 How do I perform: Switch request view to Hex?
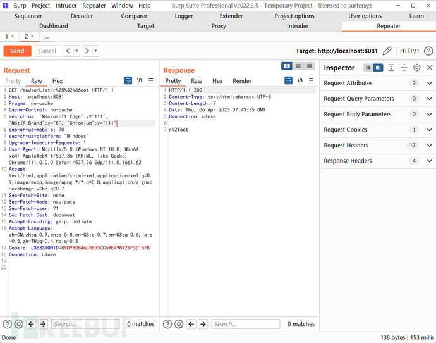pos(58,81)
